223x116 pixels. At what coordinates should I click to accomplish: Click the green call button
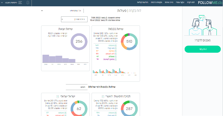[203, 49]
